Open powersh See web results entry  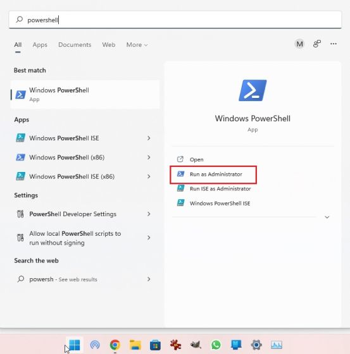click(85, 279)
